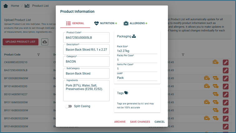View nutrition warning for BF1014GB0433200
The height and width of the screenshot is (133, 236).
tap(215, 86)
